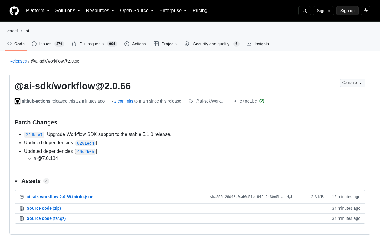Click the tag icon beside @ai-sdk/work…

pos(191,101)
